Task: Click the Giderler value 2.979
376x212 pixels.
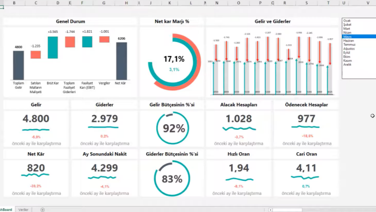Action: point(105,118)
